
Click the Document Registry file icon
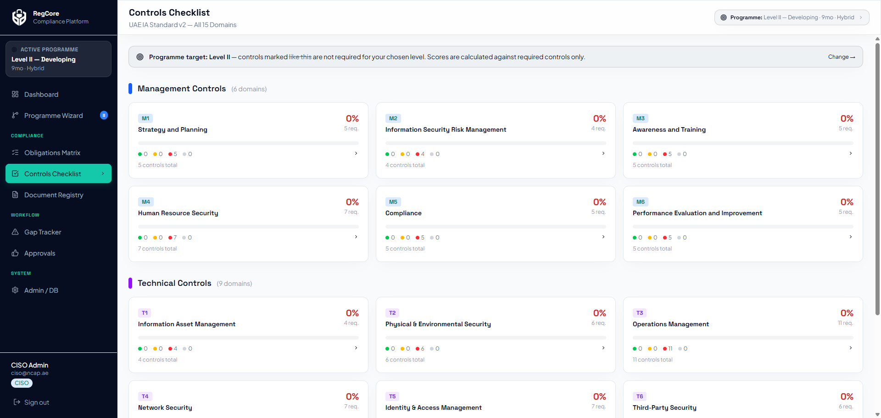click(x=15, y=195)
